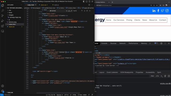Open the Extensions view
The height and width of the screenshot is (96, 171).
tap(2, 26)
